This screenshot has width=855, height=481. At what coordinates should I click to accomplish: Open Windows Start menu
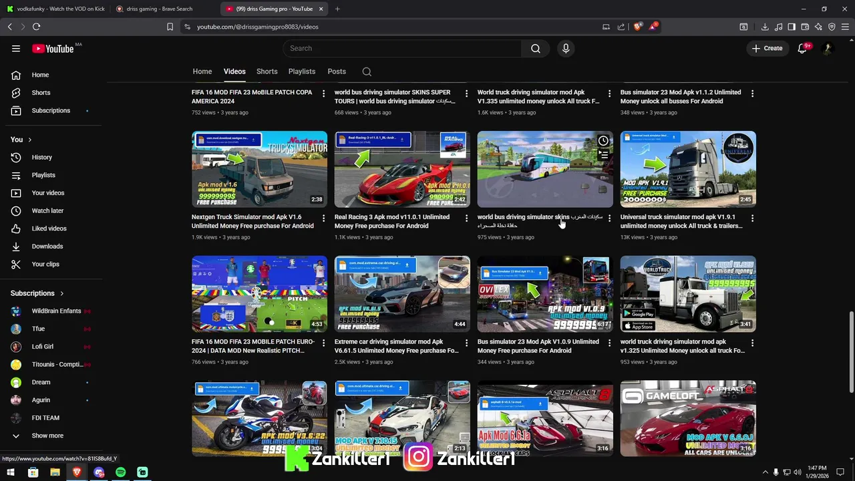coord(11,472)
